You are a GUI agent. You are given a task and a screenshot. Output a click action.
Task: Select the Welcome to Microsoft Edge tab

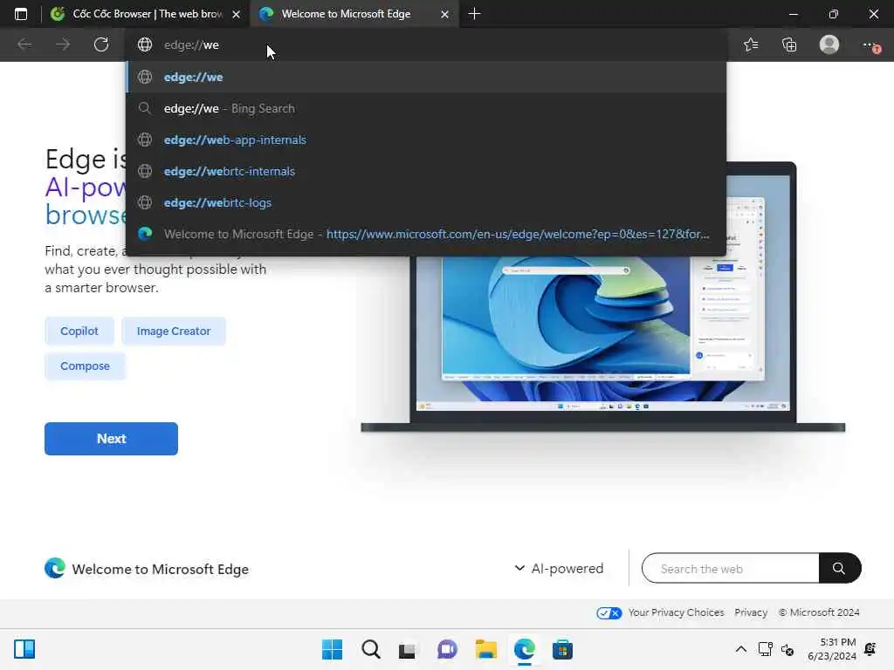354,14
